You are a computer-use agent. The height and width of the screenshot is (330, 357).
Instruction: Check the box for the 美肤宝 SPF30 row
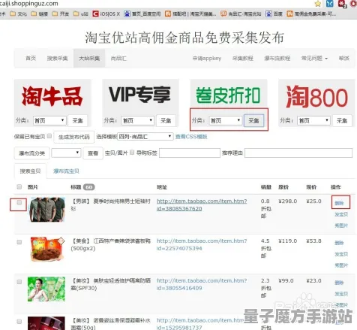[x=19, y=282]
